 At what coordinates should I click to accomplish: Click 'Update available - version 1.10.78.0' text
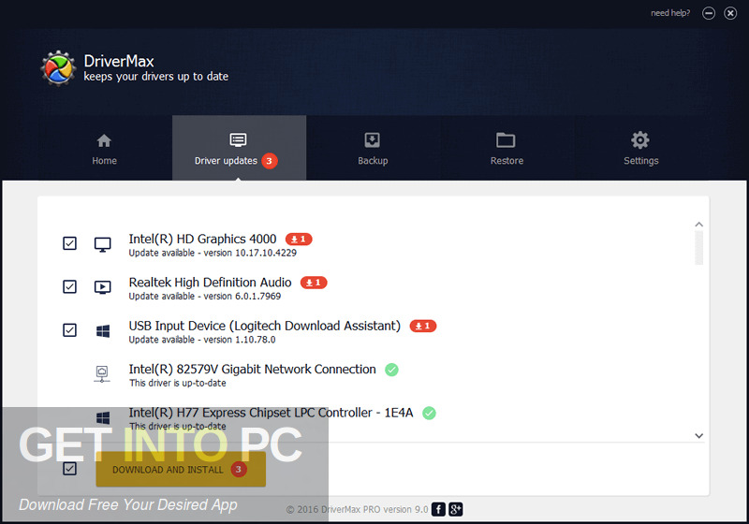(x=202, y=340)
